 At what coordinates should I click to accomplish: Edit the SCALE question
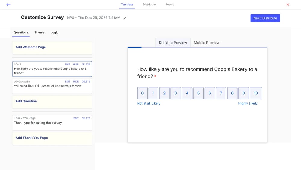[67, 65]
